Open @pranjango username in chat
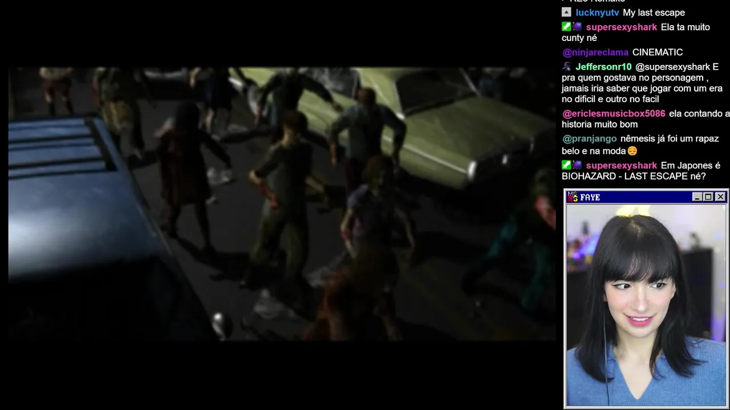Screen dimensions: 730x410 [x=590, y=139]
